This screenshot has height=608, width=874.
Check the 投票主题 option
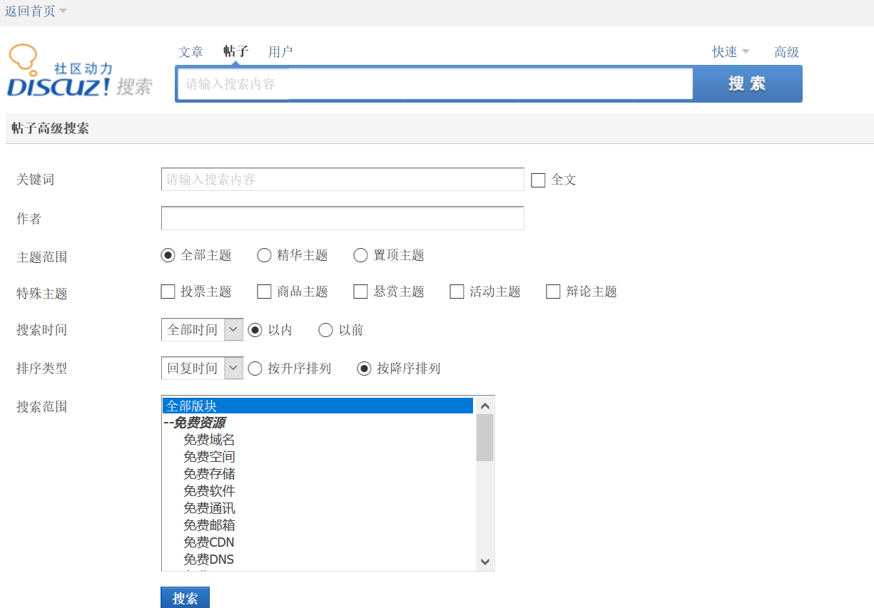click(168, 292)
